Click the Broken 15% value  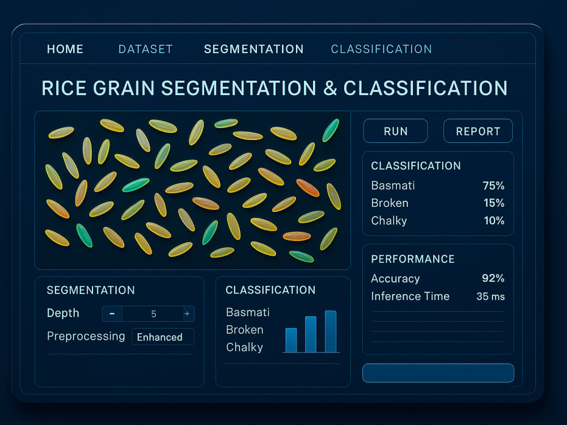coord(494,203)
